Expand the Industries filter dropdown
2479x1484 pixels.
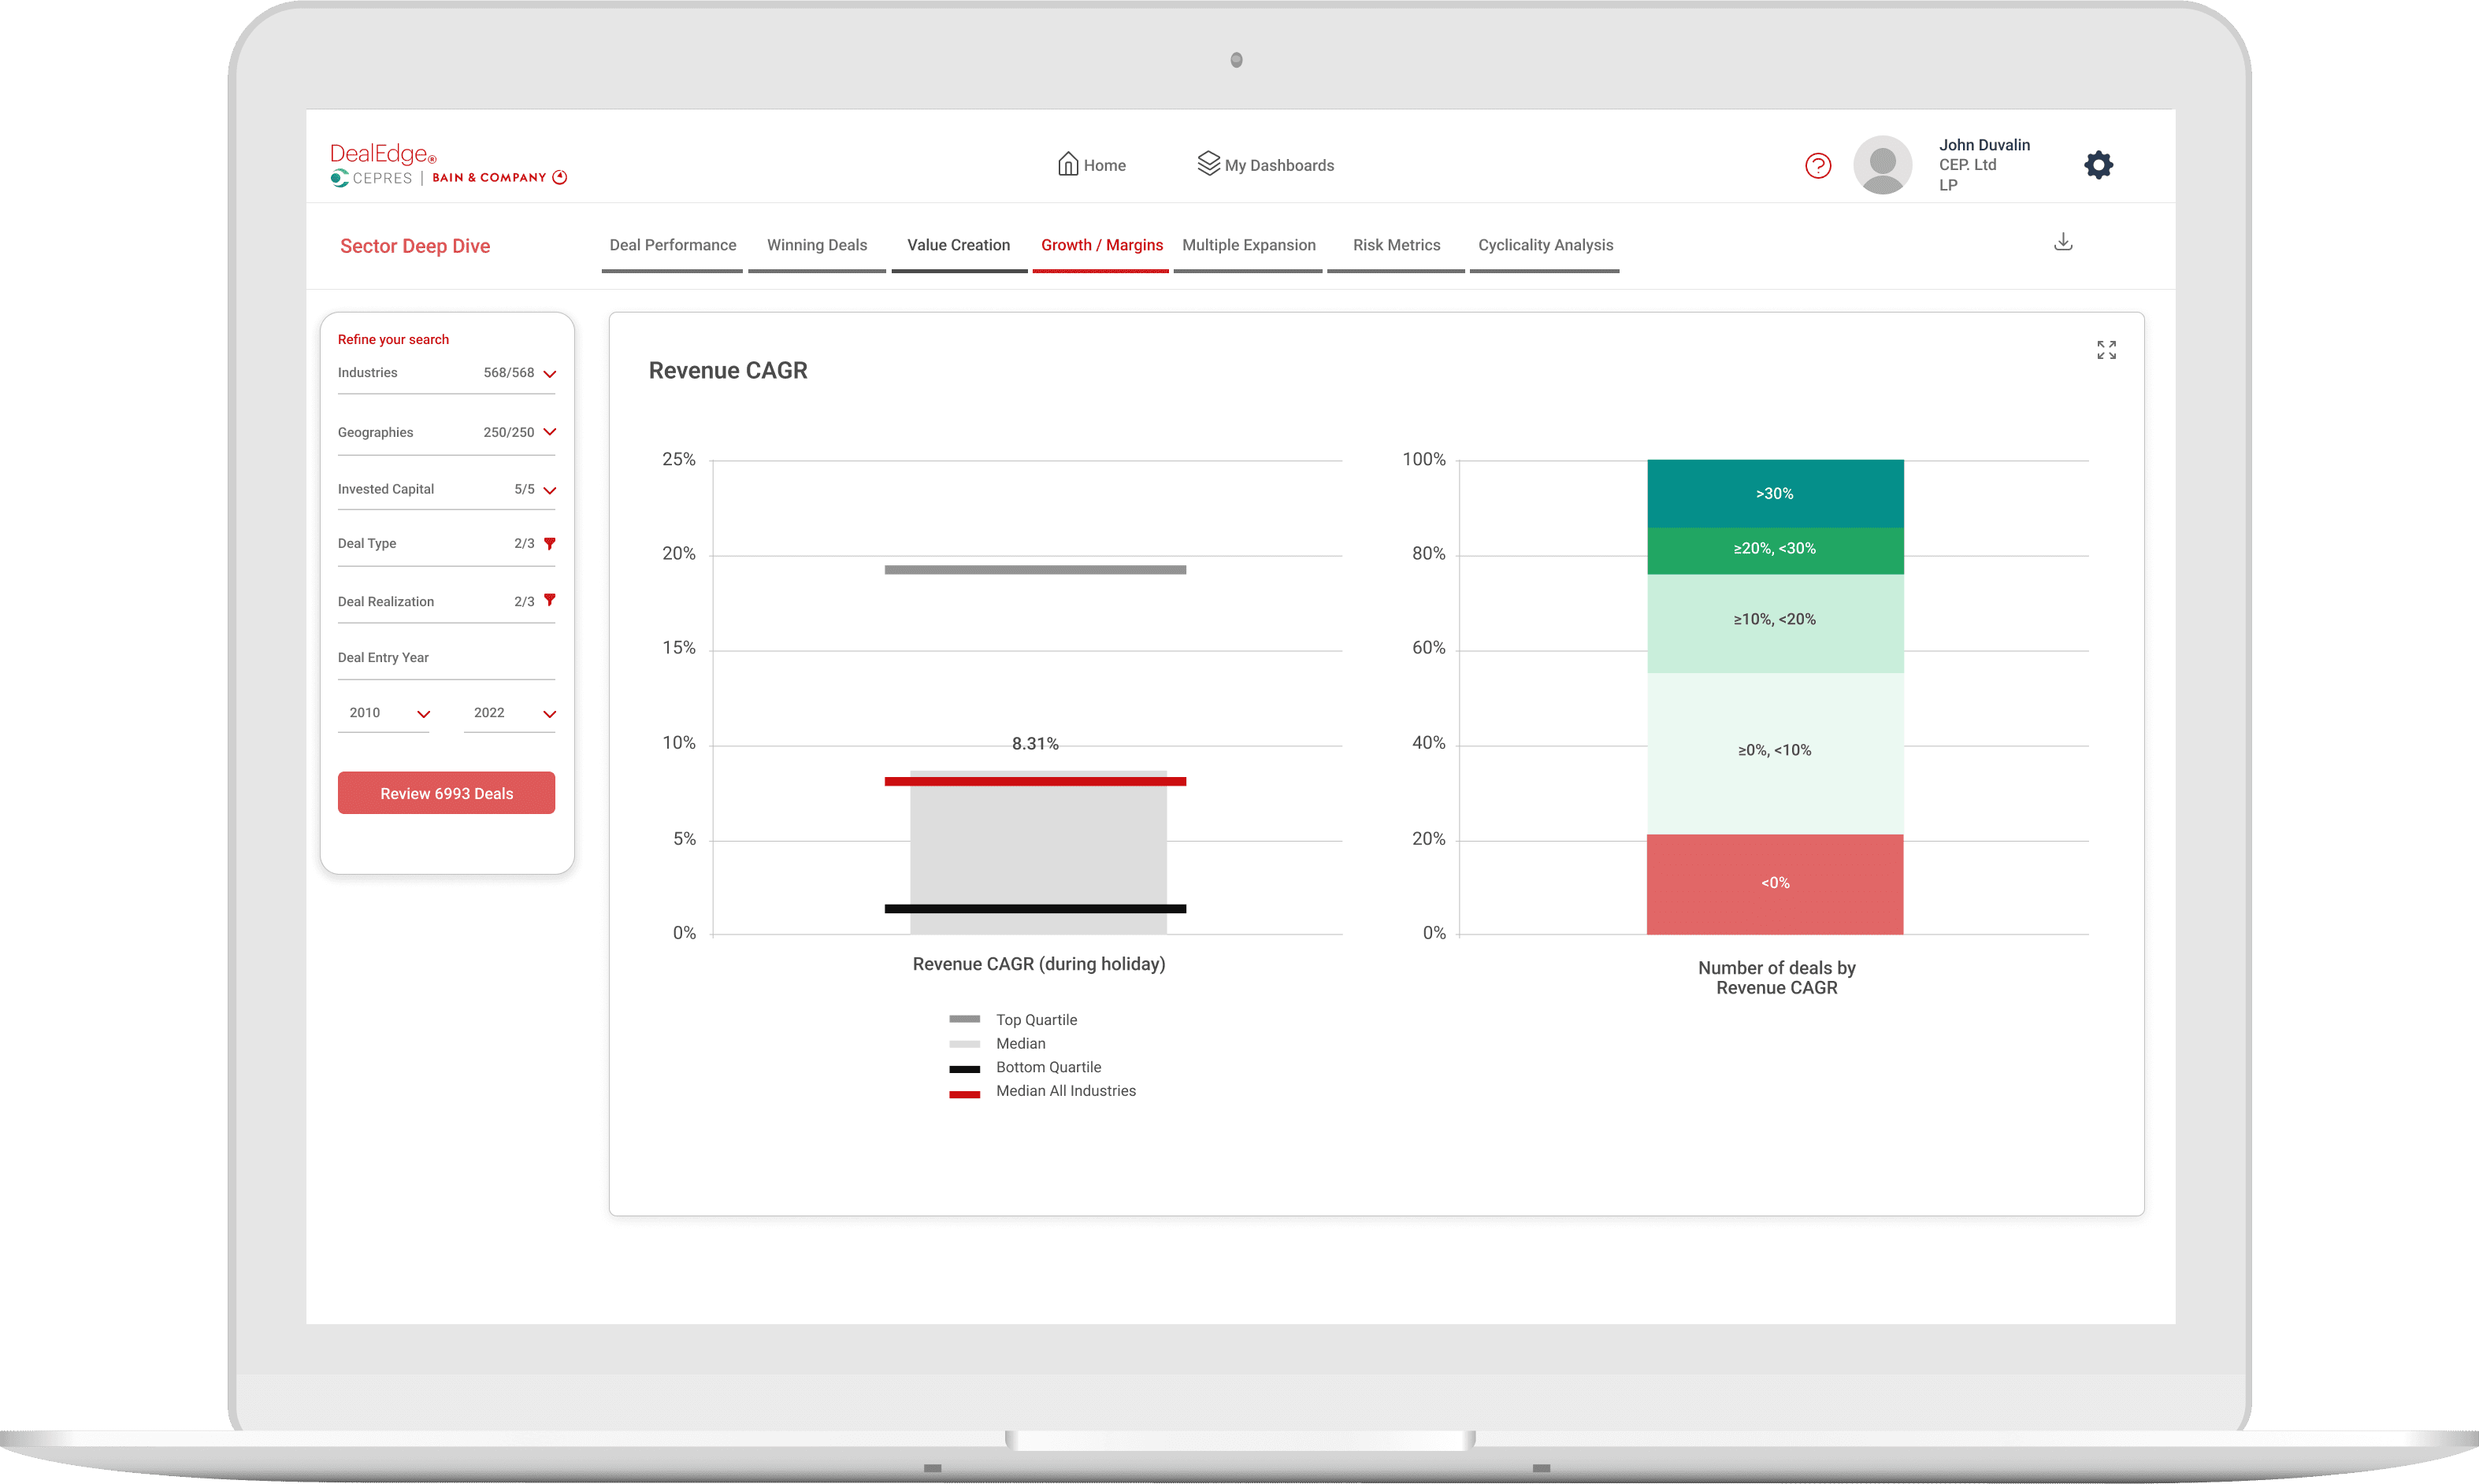(549, 374)
